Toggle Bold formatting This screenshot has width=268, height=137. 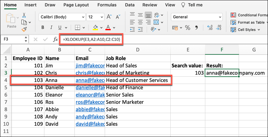tap(43, 28)
